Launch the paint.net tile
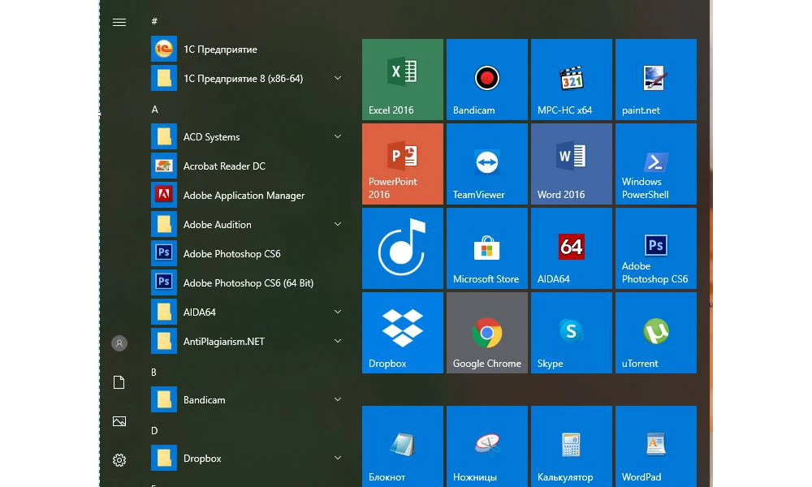 (x=655, y=80)
